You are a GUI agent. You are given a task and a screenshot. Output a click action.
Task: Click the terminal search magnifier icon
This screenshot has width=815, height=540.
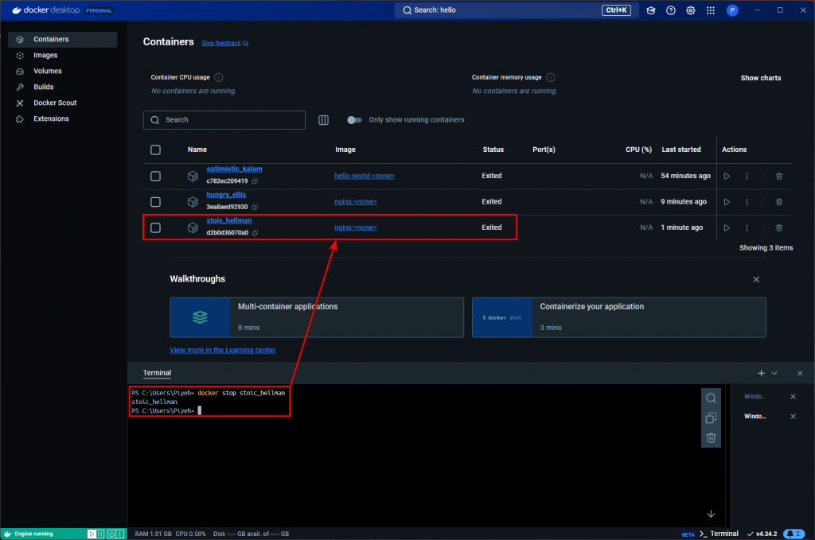point(711,398)
